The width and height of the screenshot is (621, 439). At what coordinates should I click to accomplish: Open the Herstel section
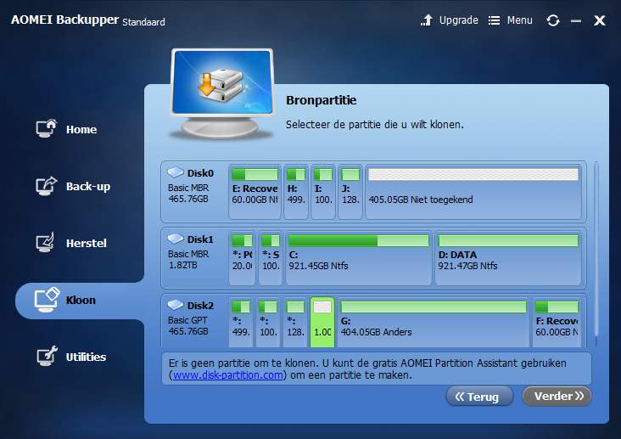(71, 243)
